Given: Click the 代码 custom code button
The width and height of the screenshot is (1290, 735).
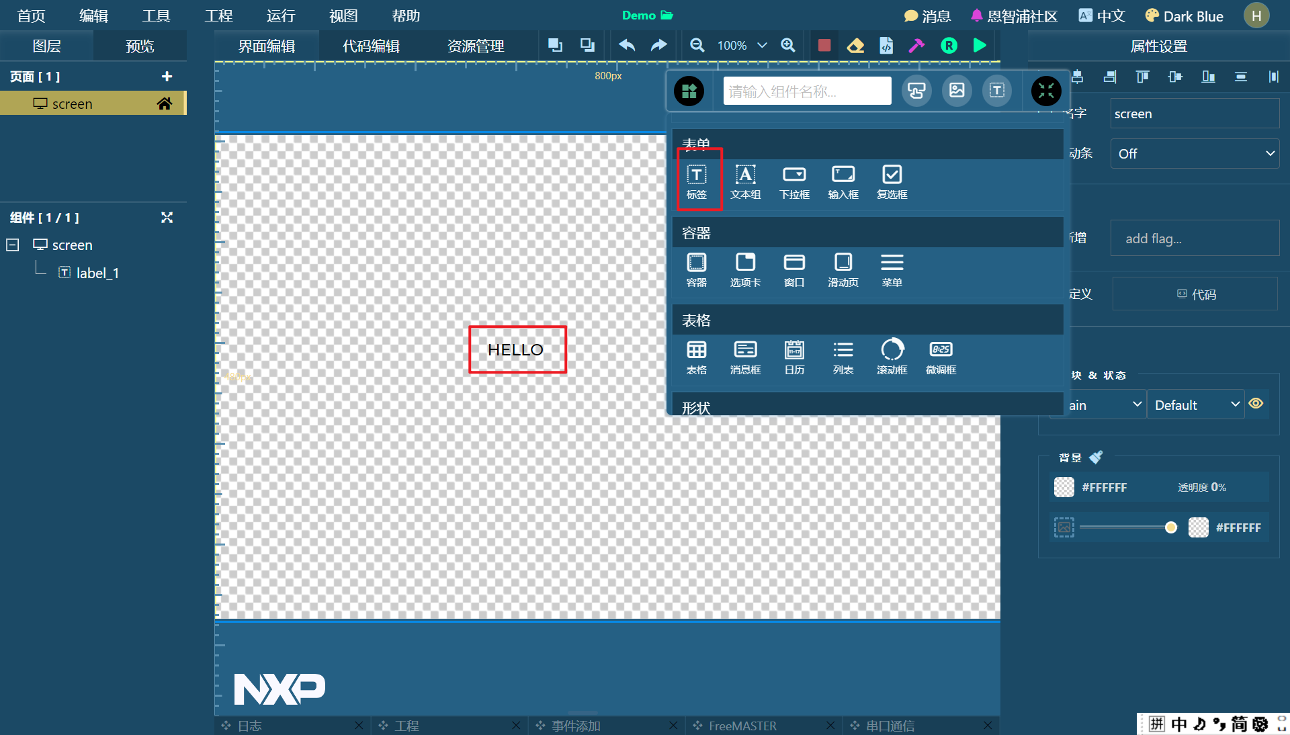Looking at the screenshot, I should tap(1196, 294).
